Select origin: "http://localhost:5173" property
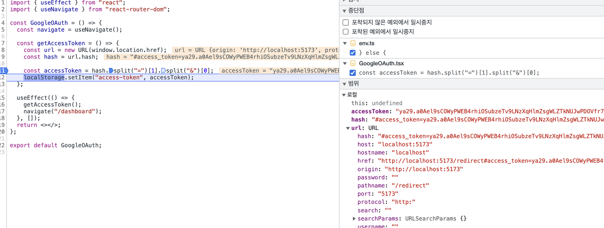Screen dimensions: 604x228 (410, 169)
